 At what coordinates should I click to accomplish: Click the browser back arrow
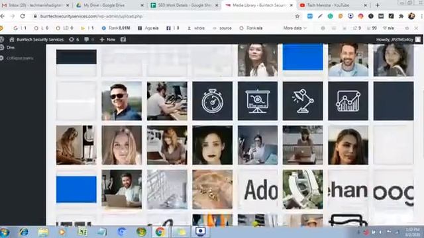click(3, 16)
